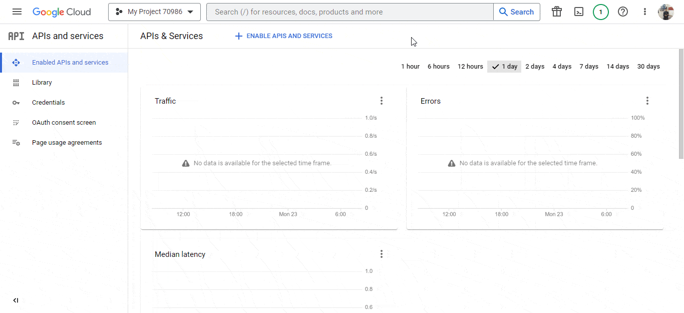The width and height of the screenshot is (684, 313).
Task: Enable the 30 days time view
Action: click(x=648, y=66)
